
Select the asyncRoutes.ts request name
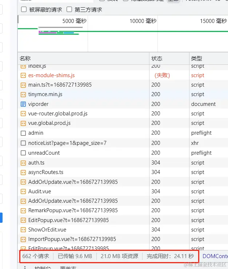tap(46, 172)
